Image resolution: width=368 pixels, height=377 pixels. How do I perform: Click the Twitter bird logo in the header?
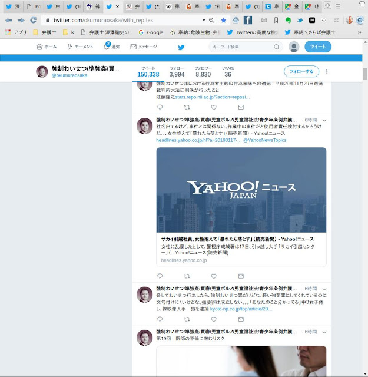pyautogui.click(x=181, y=47)
